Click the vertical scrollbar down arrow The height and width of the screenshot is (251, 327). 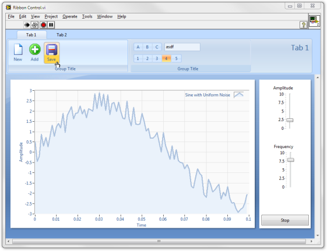318,235
